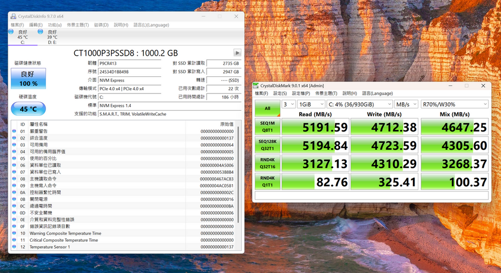Open 語言(L)(Language) menu in CrystalDiskInfo
This screenshot has height=273, width=501.
151,25
